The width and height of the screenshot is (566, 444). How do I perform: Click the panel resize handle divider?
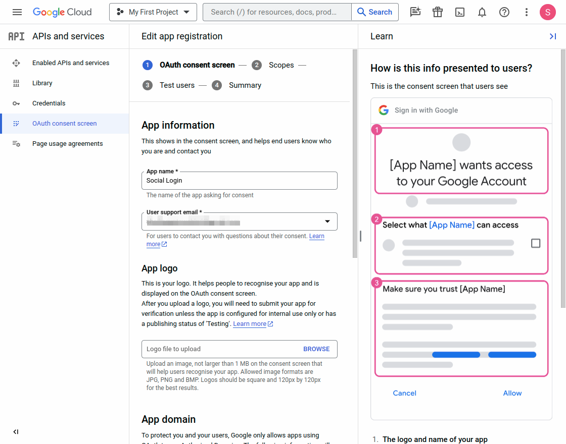pos(360,236)
